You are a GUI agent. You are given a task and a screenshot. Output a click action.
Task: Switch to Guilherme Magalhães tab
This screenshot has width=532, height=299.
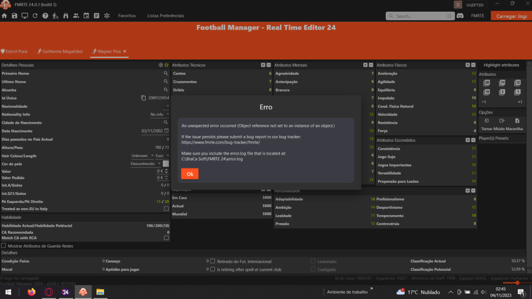(x=60, y=52)
